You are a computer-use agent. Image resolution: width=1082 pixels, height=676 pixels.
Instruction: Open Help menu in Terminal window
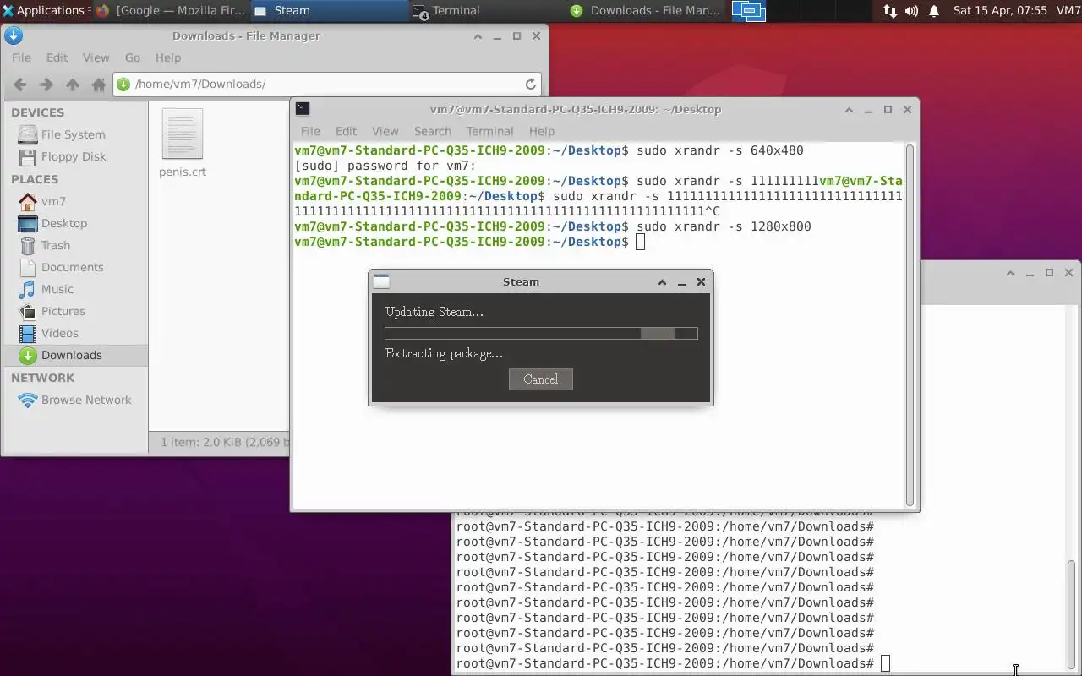(x=542, y=131)
